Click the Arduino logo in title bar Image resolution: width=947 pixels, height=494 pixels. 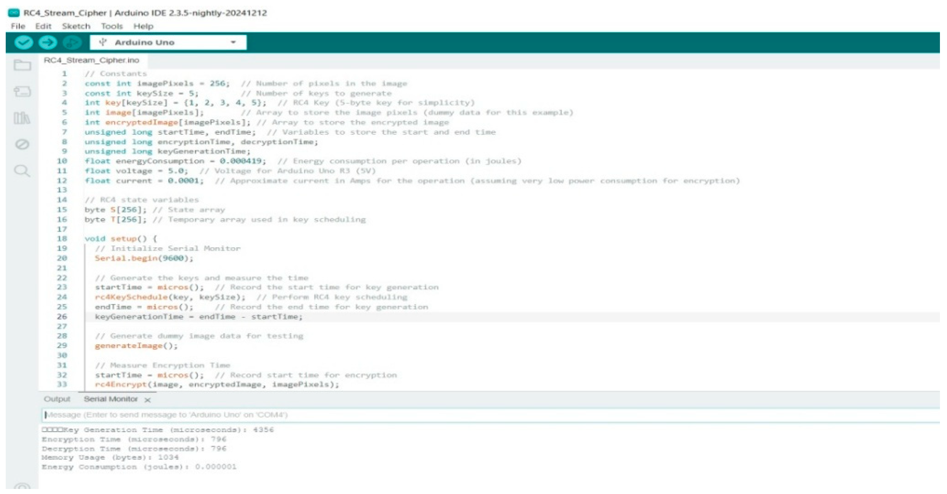click(x=13, y=13)
